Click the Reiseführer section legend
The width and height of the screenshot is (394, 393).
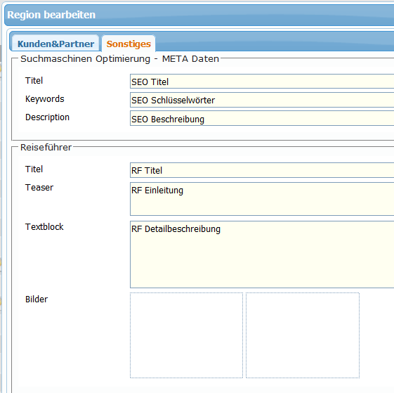click(x=46, y=147)
